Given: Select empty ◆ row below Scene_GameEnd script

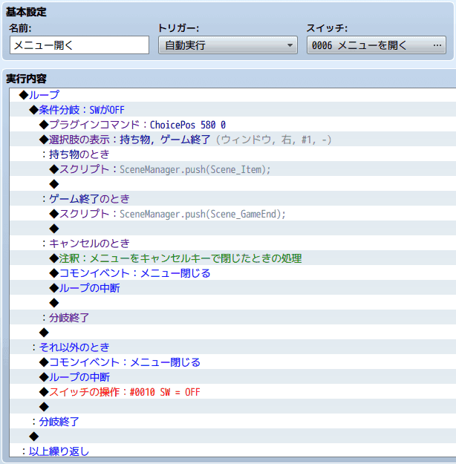Looking at the screenshot, I should point(232,229).
